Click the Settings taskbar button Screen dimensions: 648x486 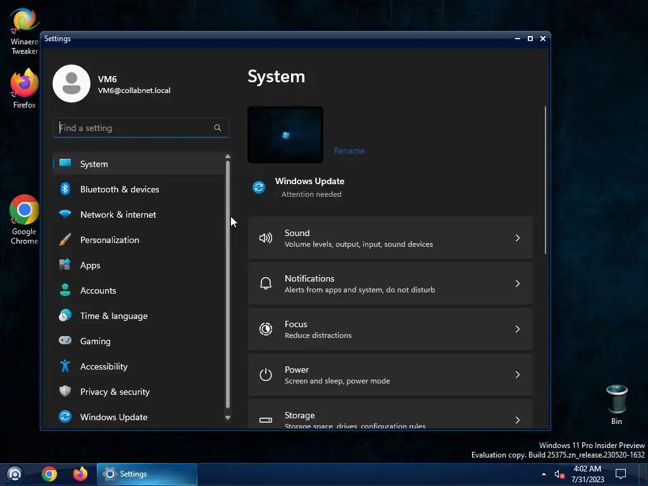147,474
